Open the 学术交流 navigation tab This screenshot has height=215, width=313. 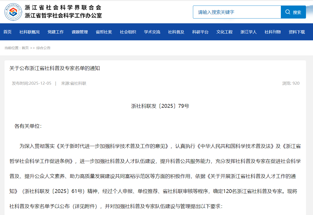tap(152, 32)
